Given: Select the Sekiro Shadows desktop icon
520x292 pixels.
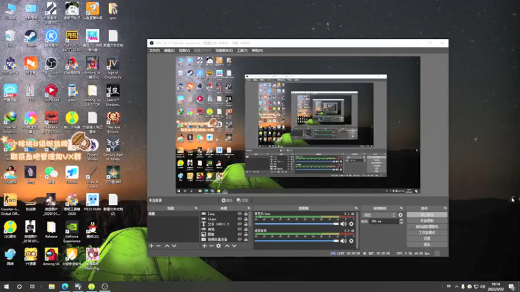Looking at the screenshot, I should [x=112, y=95].
